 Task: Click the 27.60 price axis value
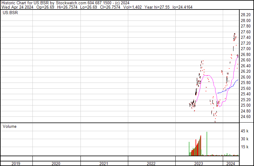pyautogui.click(x=245, y=32)
